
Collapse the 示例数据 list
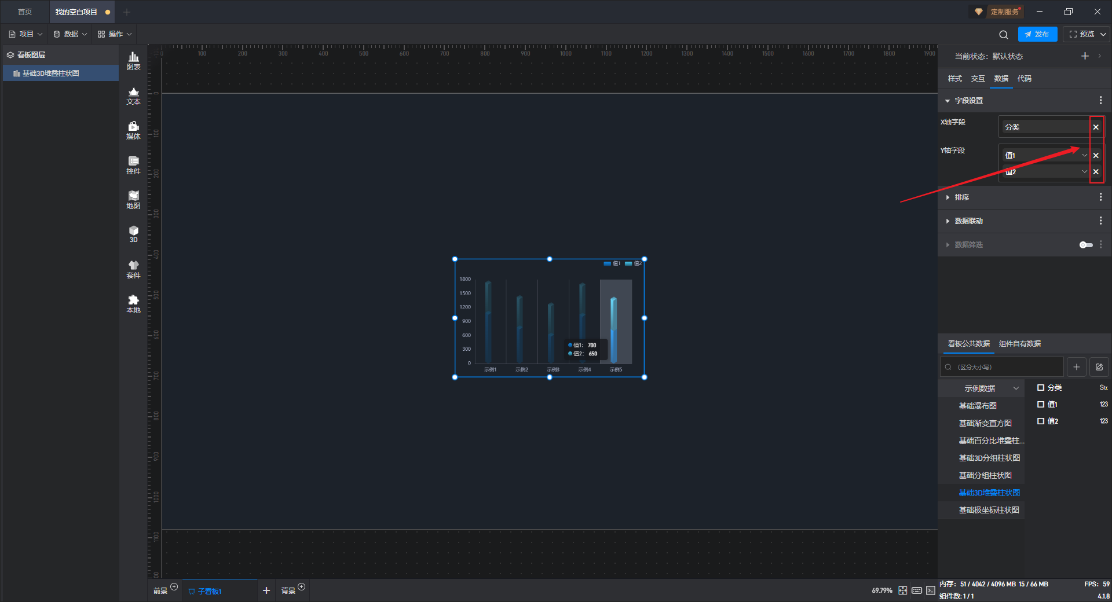click(x=1016, y=388)
